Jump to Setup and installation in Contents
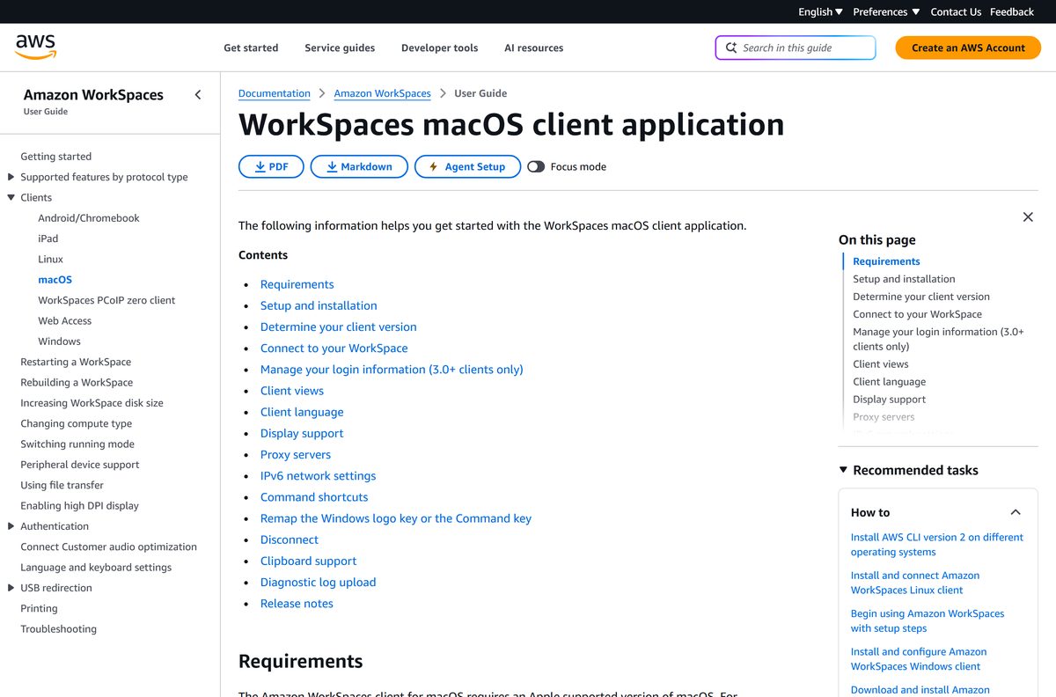 tap(319, 305)
